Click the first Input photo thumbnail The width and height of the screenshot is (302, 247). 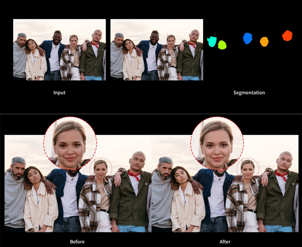point(59,50)
